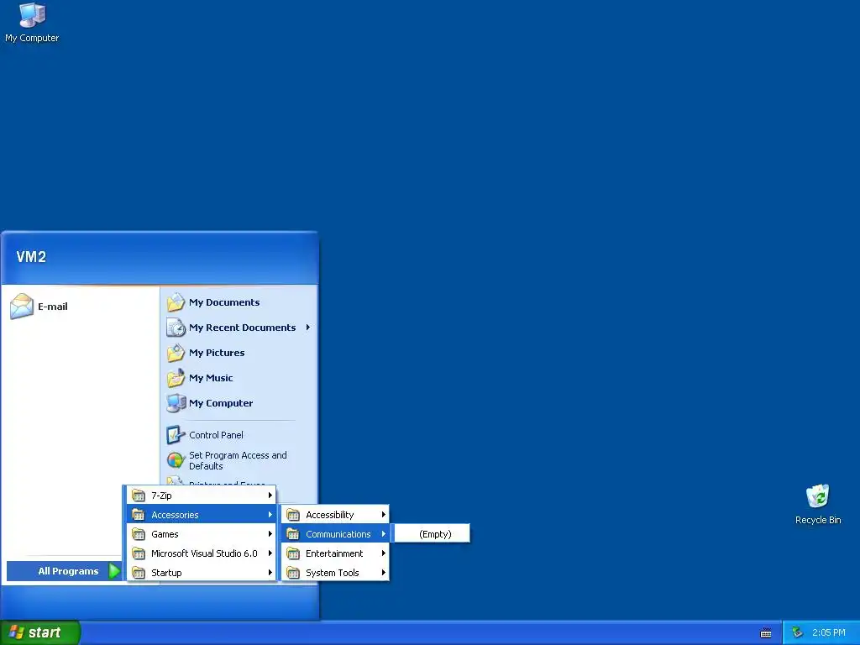Click the Communications folder icon
Image resolution: width=860 pixels, height=645 pixels.
(293, 534)
